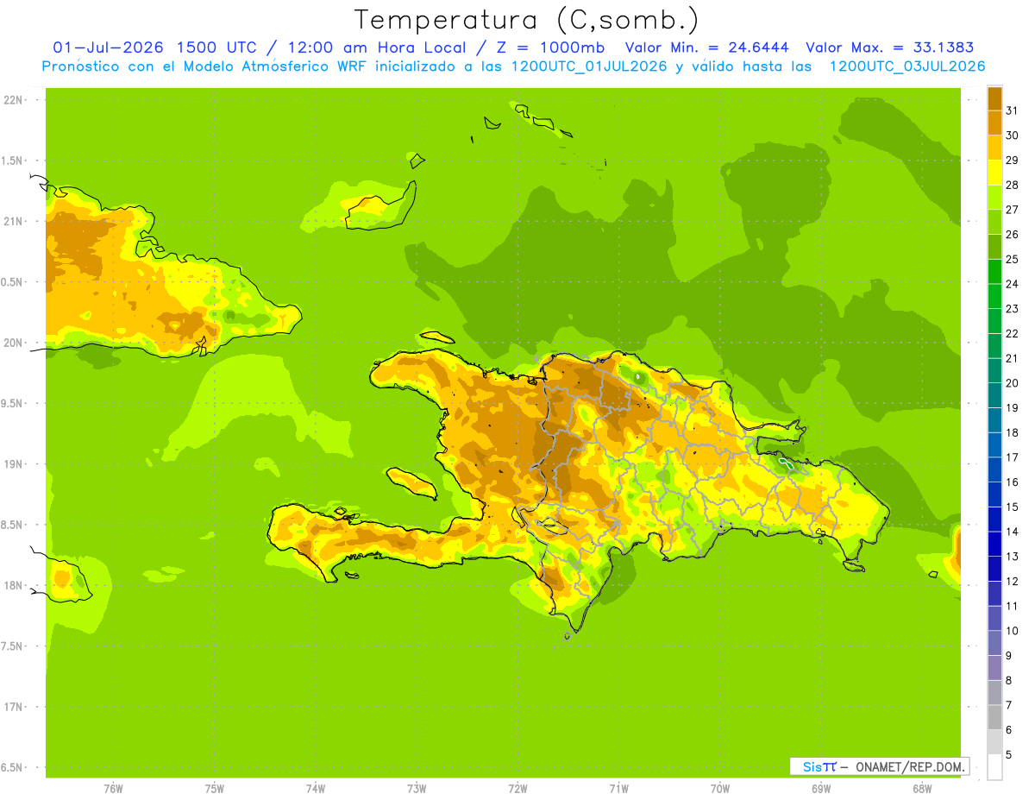
Task: Click the legend swatch between 25 and 26
Action: click(x=994, y=247)
